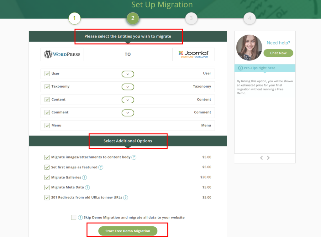Image resolution: width=321 pixels, height=237 pixels.
Task: Go to wizard step 1
Action: coord(75,18)
